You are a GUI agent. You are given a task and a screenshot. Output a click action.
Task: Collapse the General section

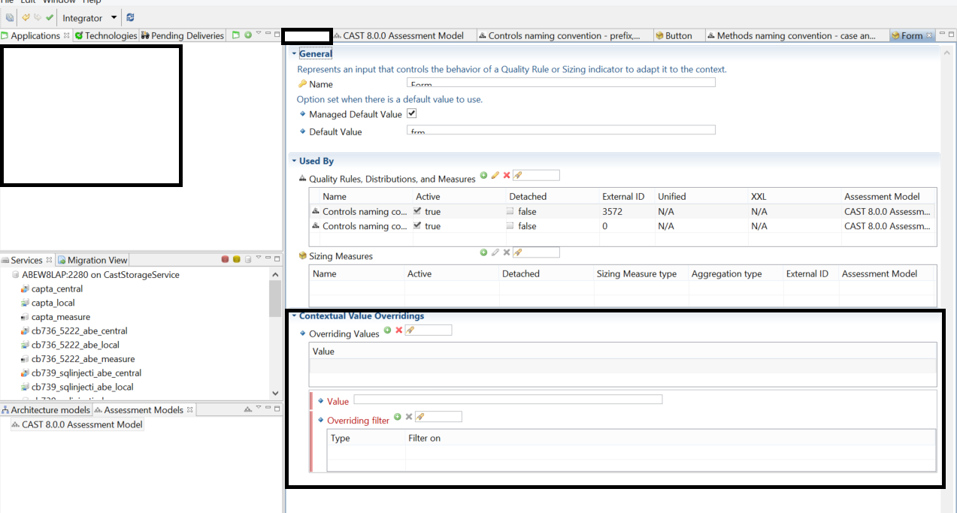point(294,54)
